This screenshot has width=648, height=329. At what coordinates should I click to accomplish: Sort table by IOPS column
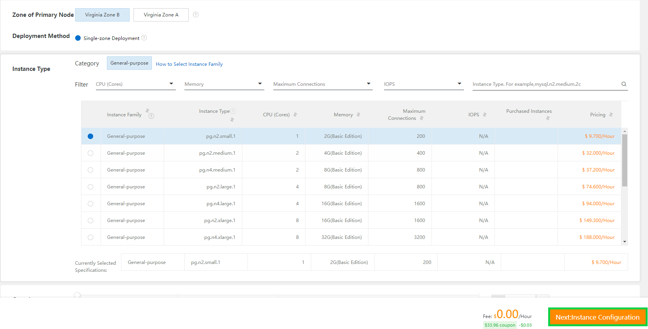click(x=485, y=115)
